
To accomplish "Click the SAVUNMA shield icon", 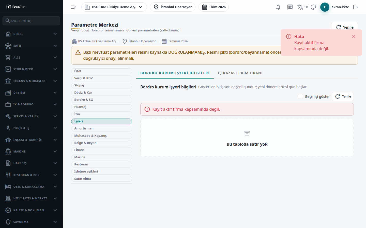I will [8, 222].
